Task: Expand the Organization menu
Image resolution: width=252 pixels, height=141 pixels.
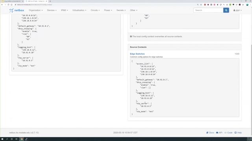Action: click(x=36, y=10)
